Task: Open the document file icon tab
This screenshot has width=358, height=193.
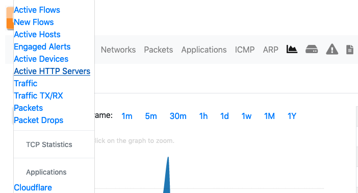Action: click(x=349, y=50)
